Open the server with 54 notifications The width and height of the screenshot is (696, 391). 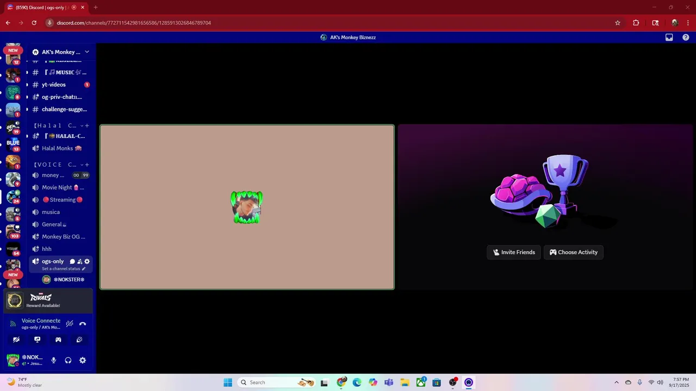pos(13,249)
